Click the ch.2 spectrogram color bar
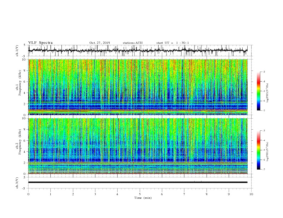The image size is (283, 218). [258, 150]
